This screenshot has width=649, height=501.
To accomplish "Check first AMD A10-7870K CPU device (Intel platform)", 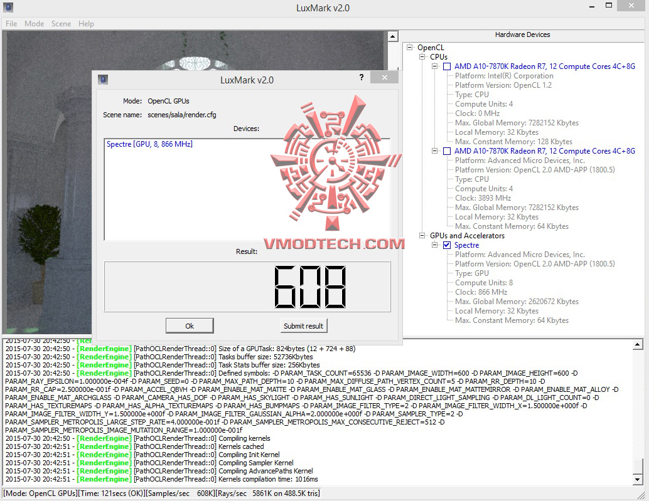I will tap(447, 66).
